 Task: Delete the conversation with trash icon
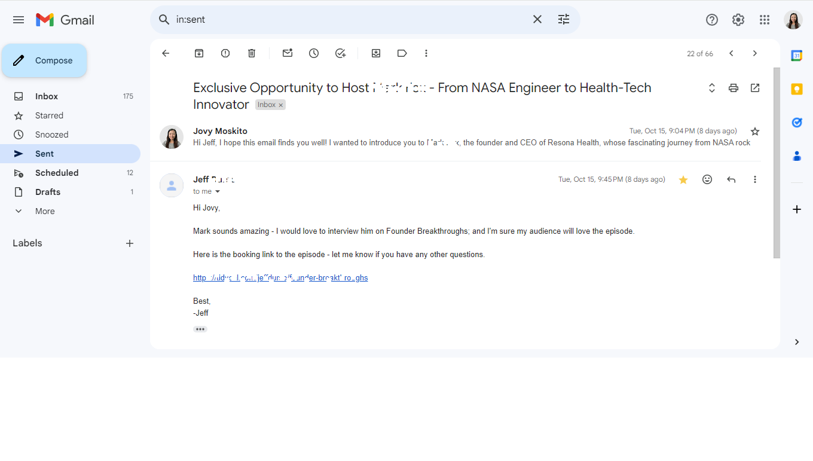[x=252, y=53]
